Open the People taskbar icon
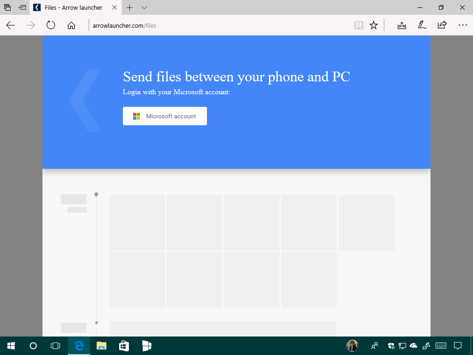Image resolution: width=473 pixels, height=355 pixels. click(374, 346)
